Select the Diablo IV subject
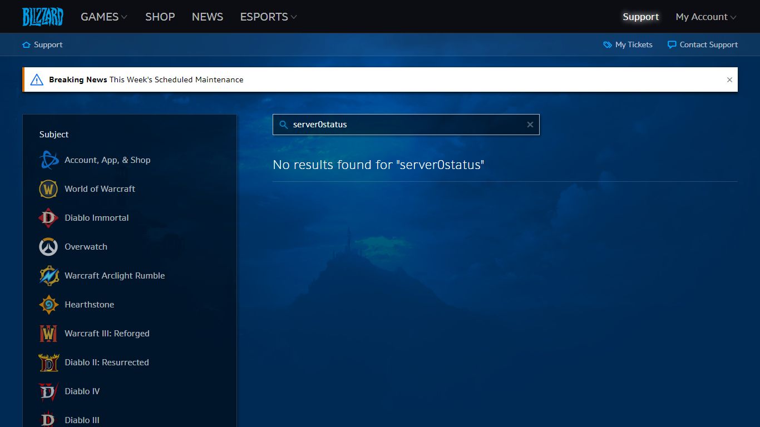 [x=82, y=391]
